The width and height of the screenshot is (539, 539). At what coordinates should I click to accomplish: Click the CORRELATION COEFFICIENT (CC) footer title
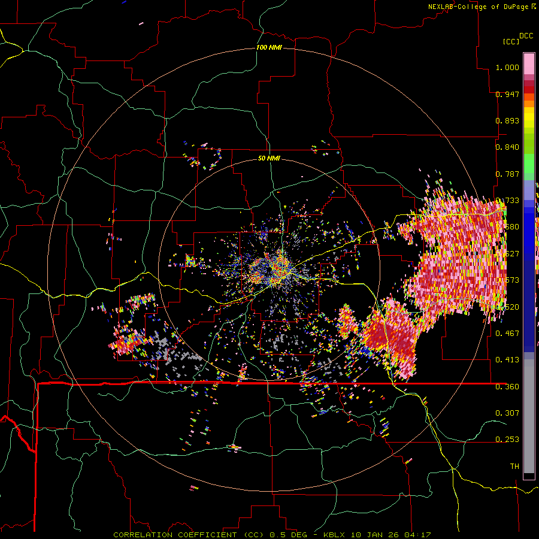[189, 535]
